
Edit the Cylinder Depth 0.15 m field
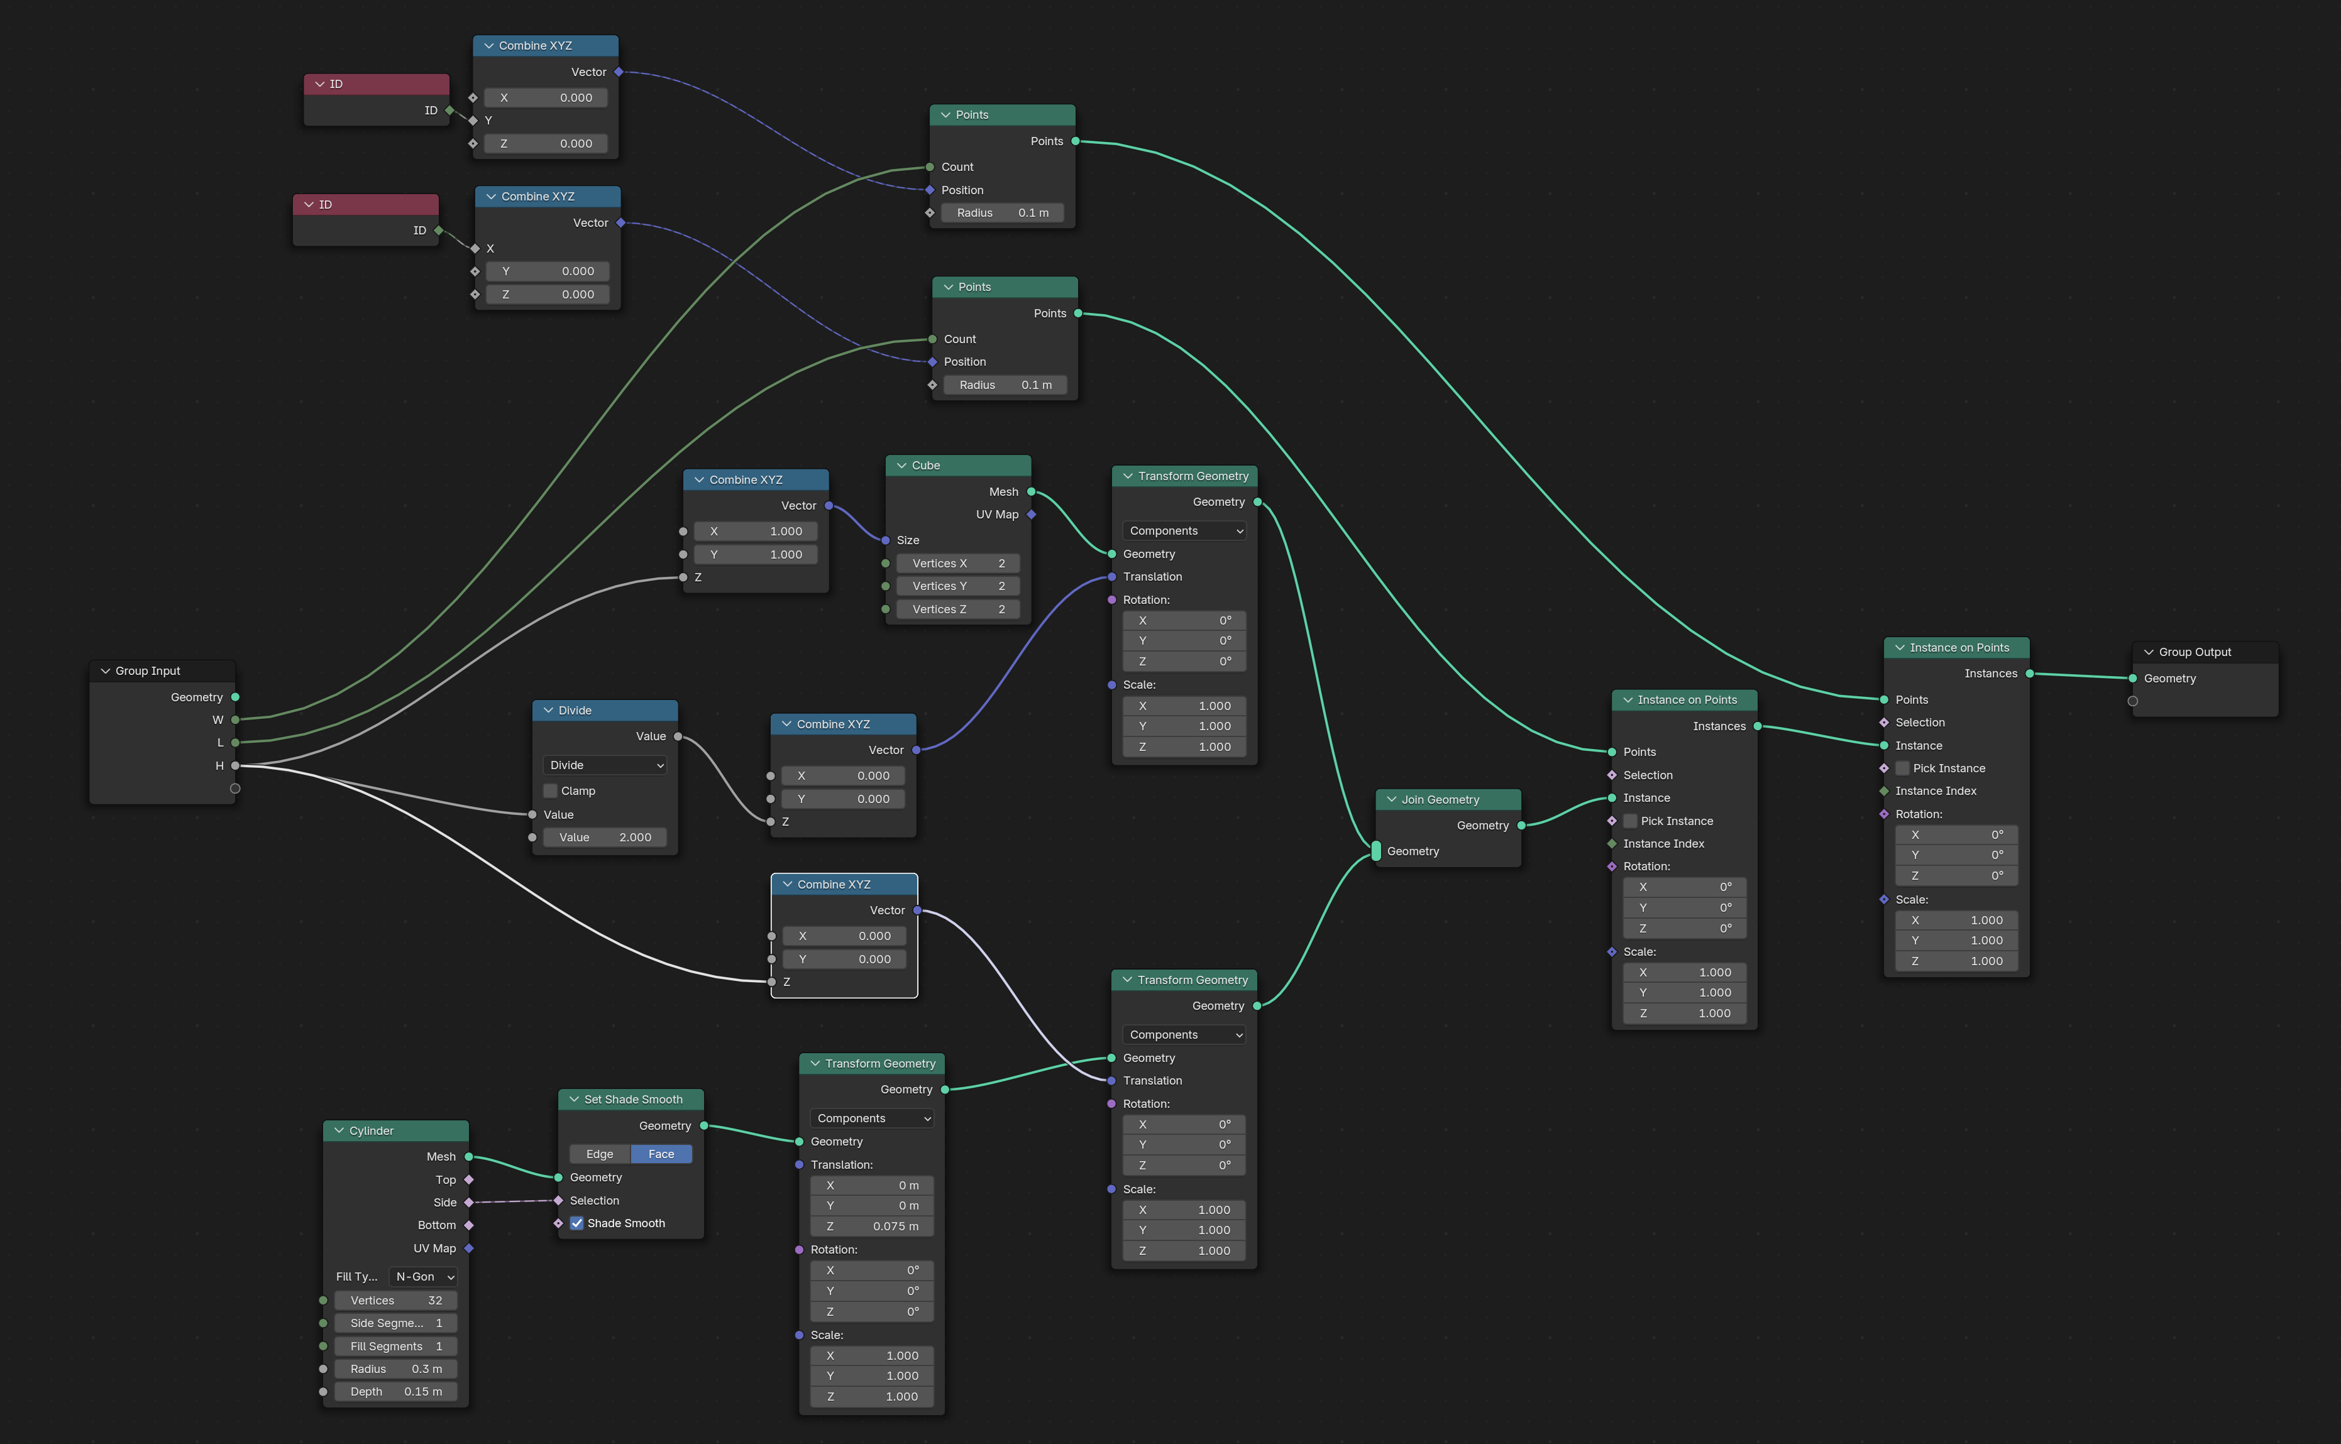coord(395,1391)
